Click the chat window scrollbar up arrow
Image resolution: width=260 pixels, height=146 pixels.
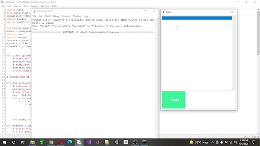pos(234,18)
